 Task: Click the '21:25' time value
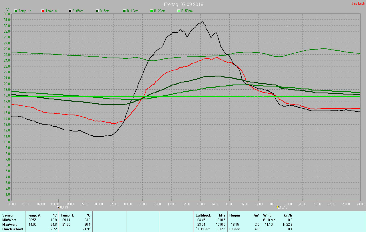click(x=66, y=225)
